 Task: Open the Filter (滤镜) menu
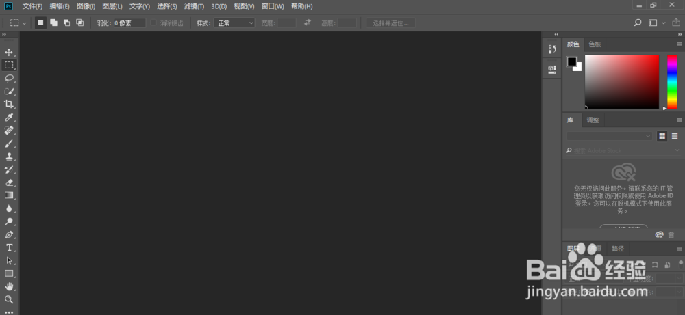pyautogui.click(x=194, y=6)
